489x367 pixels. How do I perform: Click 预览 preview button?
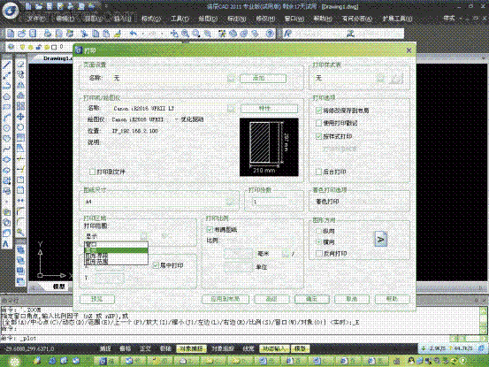pyautogui.click(x=97, y=299)
